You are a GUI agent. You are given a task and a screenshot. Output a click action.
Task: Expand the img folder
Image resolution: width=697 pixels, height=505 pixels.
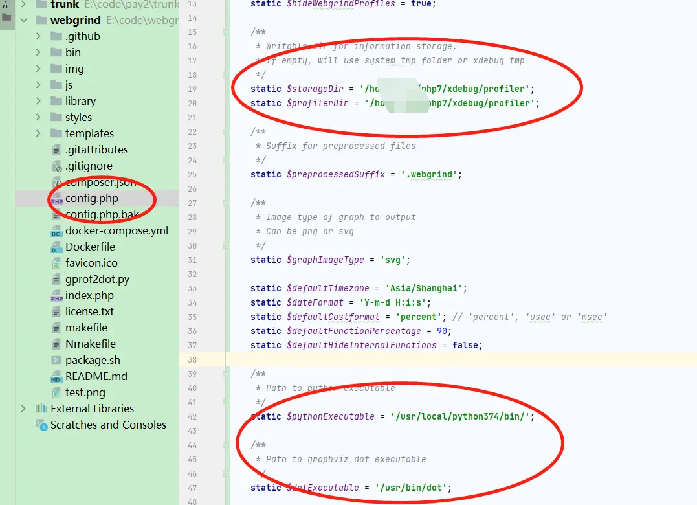tap(38, 69)
